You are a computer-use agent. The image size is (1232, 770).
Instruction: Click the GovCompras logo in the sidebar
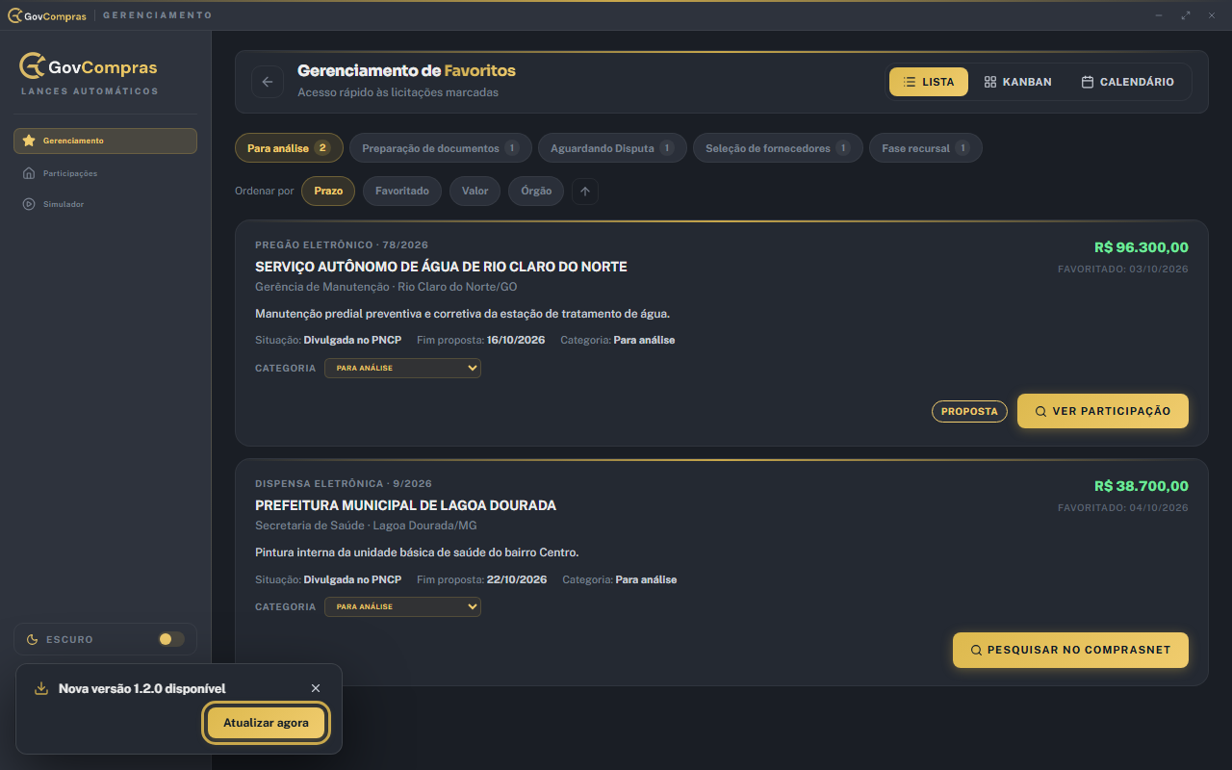click(89, 66)
